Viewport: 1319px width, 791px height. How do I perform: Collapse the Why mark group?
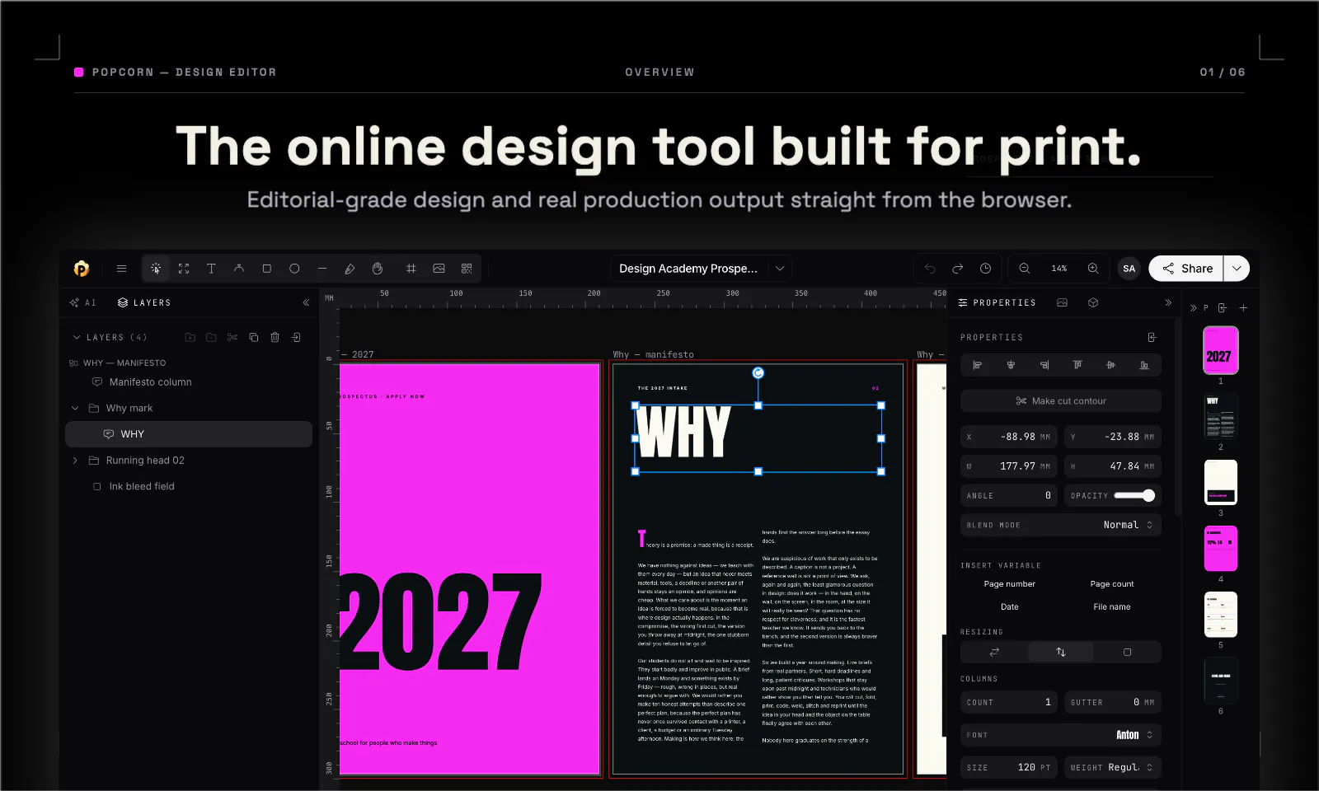point(75,408)
